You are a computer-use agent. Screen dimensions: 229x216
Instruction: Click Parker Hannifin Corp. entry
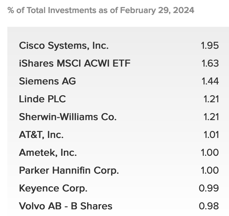(69, 170)
